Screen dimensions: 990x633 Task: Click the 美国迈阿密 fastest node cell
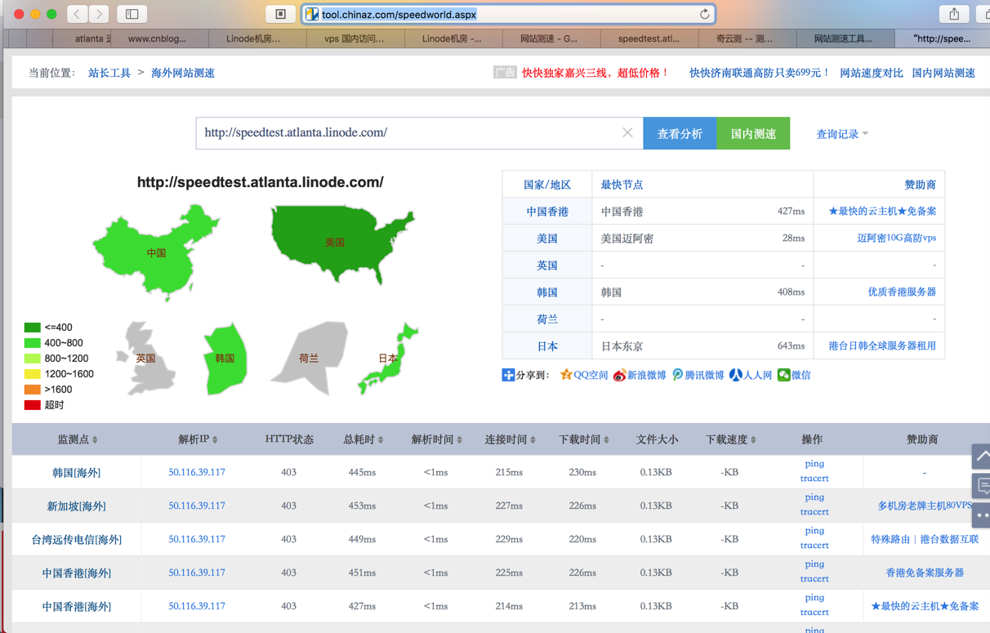point(627,238)
